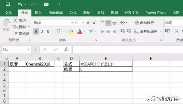Open the undo history dropdown arrow
The width and height of the screenshot is (183, 104).
[25, 5]
